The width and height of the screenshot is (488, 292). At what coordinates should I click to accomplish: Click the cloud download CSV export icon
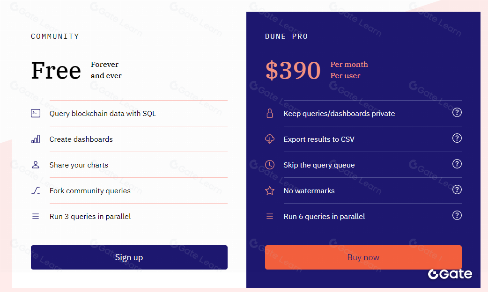[x=270, y=139]
